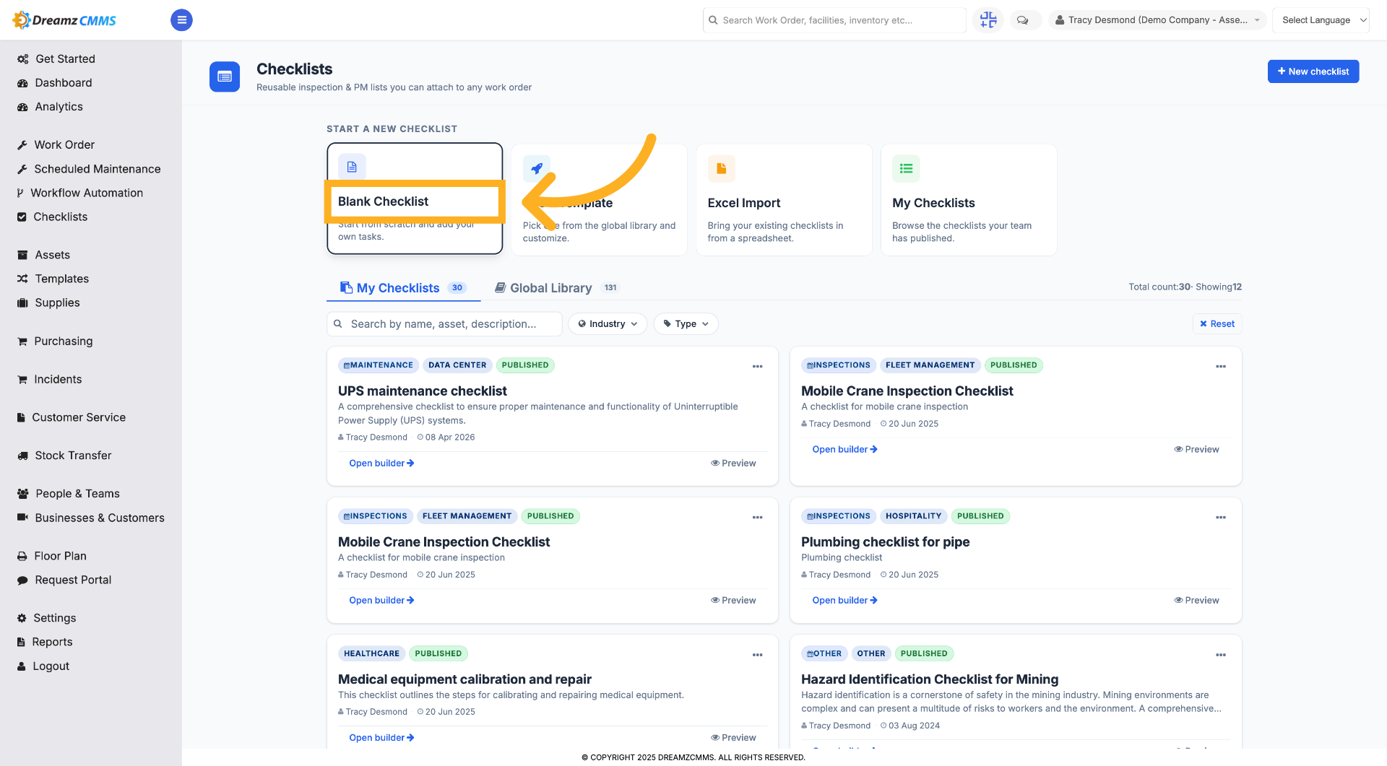Expand the Industry filter dropdown
Image resolution: width=1387 pixels, height=766 pixels.
[608, 324]
